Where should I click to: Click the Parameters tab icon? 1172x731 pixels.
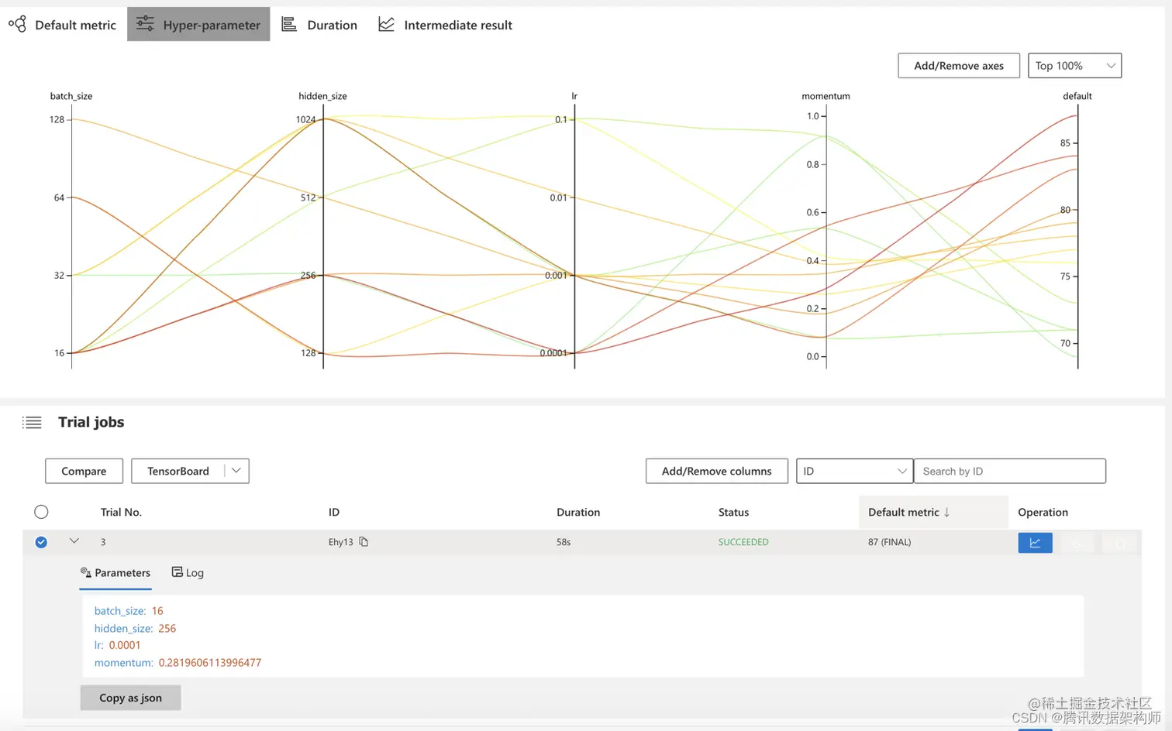tap(86, 572)
